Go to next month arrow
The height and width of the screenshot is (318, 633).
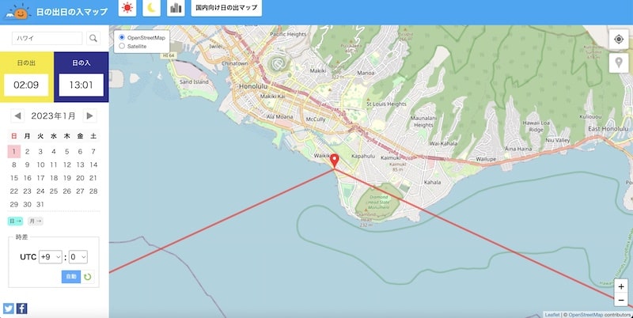pos(89,115)
